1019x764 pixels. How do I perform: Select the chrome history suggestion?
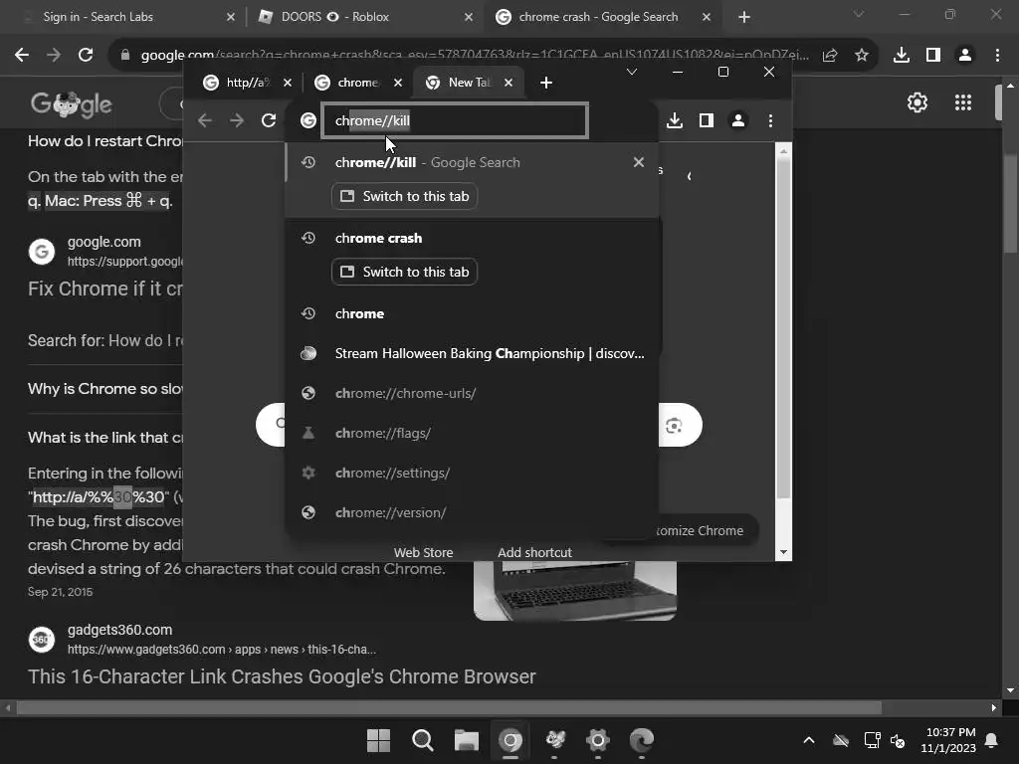click(473, 313)
